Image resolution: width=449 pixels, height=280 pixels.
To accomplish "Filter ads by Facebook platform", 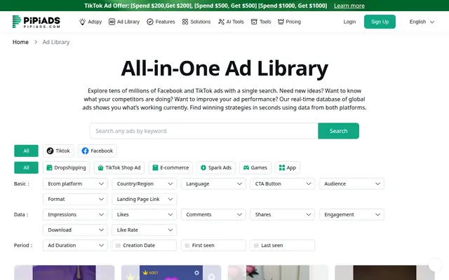I will tap(98, 151).
